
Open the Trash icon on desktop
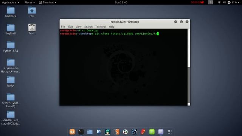(32, 29)
